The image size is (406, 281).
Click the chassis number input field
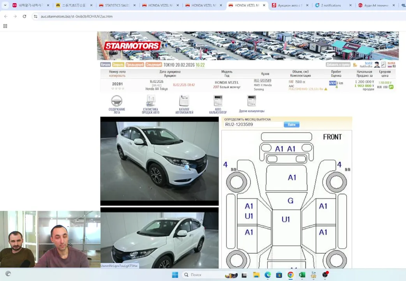[253, 124]
